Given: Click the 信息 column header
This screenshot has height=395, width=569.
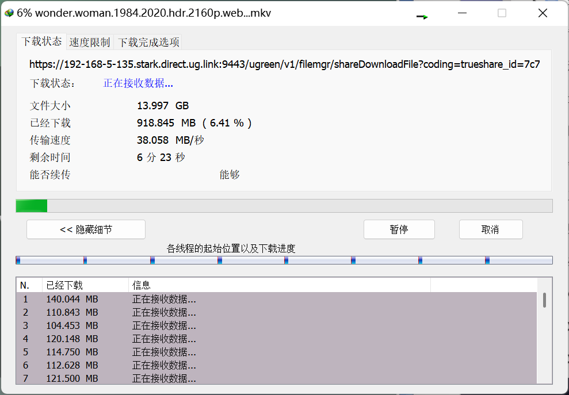Looking at the screenshot, I should (280, 285).
